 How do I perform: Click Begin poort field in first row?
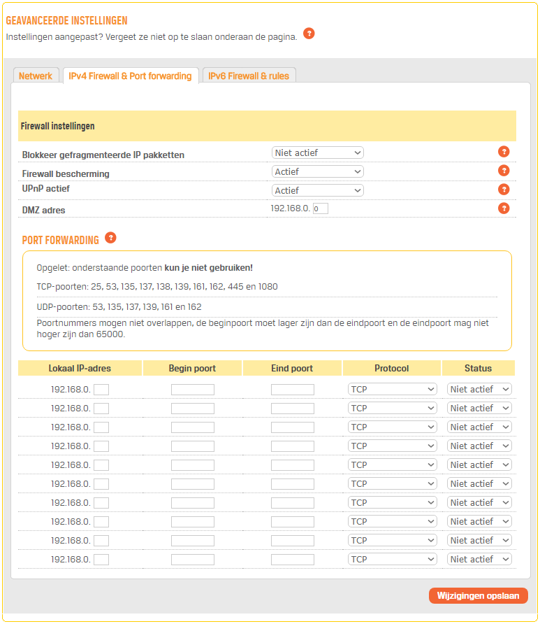coord(193,390)
